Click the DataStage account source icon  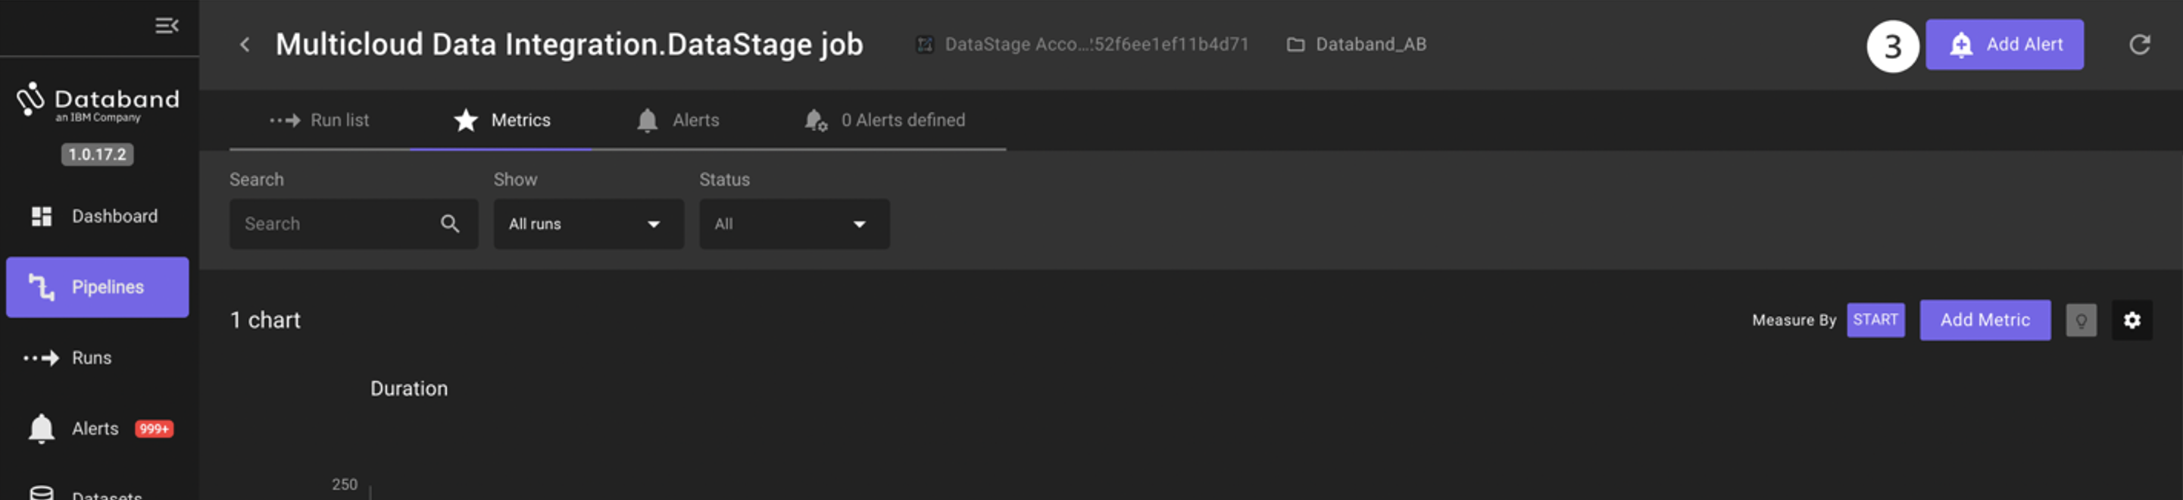(925, 45)
